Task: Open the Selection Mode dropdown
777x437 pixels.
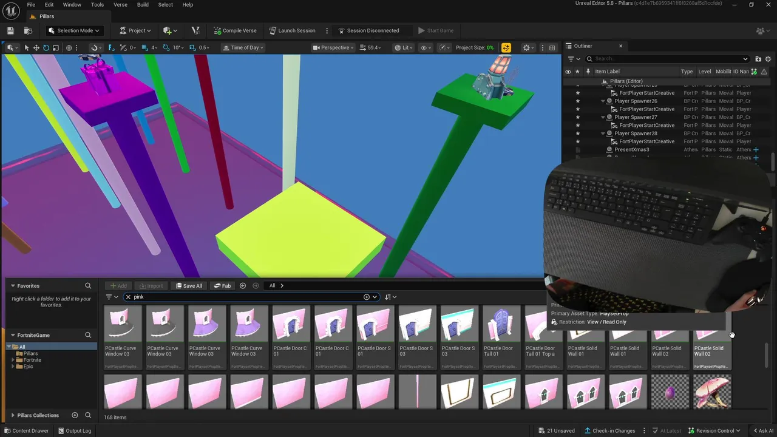Action: (73, 30)
